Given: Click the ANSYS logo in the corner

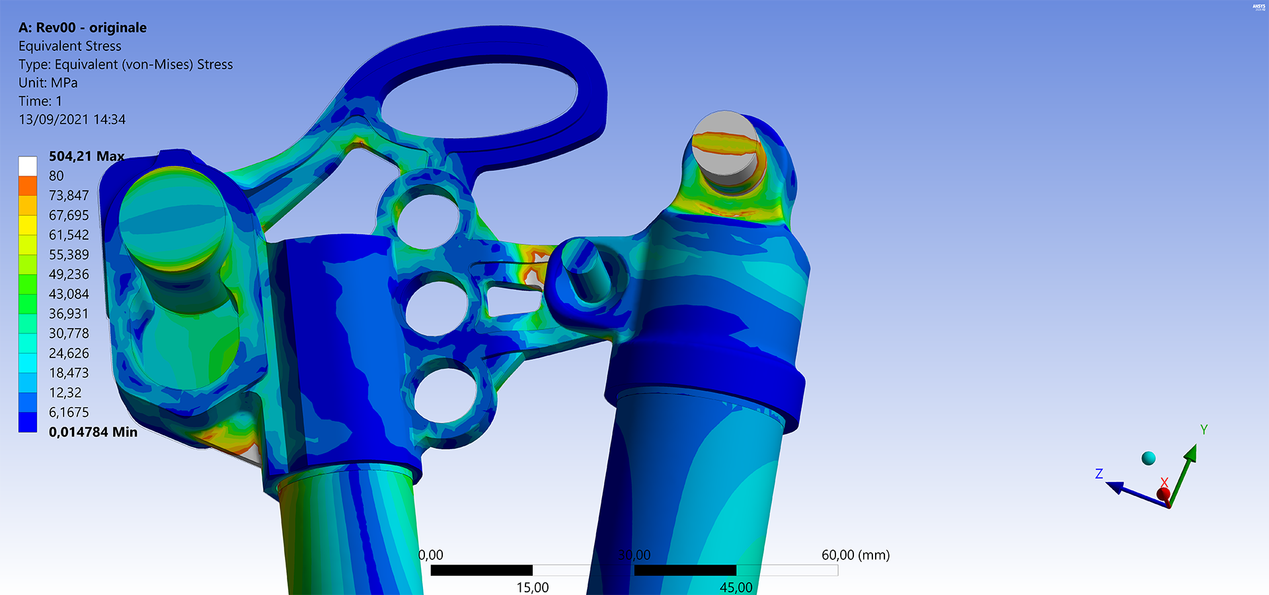Looking at the screenshot, I should 1258,7.
